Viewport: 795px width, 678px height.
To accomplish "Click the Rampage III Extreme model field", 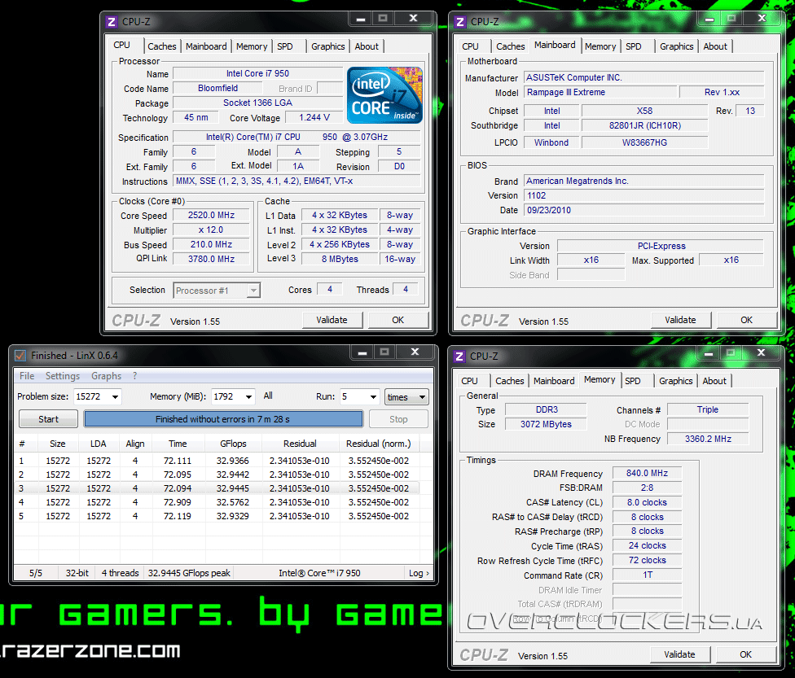I will (600, 92).
